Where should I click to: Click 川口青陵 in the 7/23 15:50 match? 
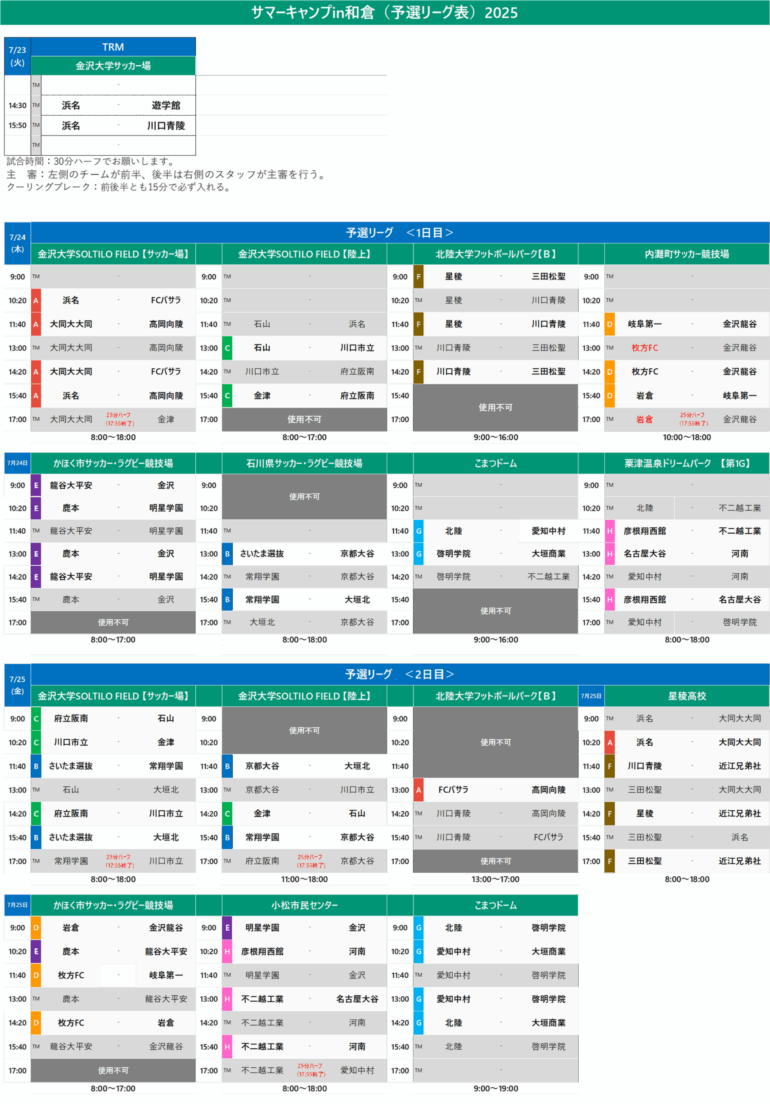(166, 125)
